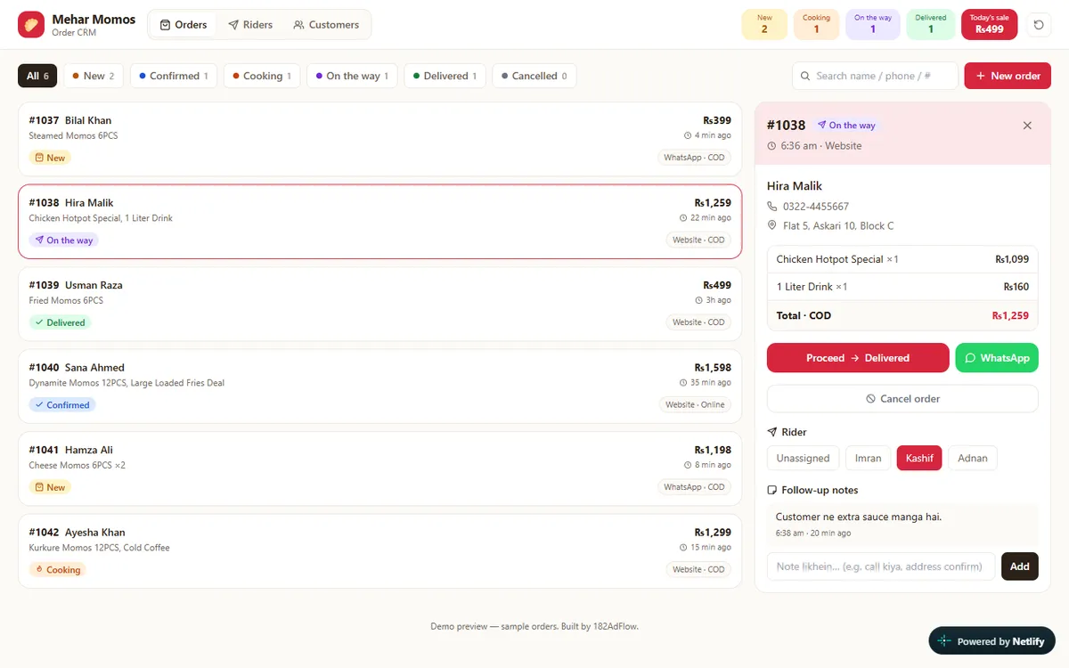
Task: Assign rider Imran
Action: tap(868, 458)
